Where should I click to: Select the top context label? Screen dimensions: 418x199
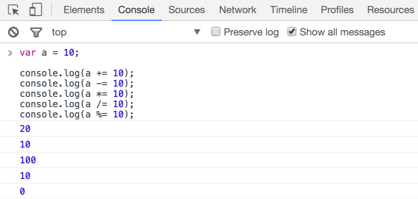[x=59, y=32]
